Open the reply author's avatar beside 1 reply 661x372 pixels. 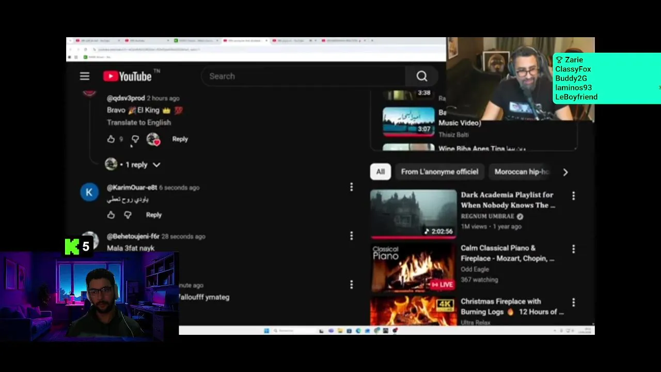tap(111, 164)
